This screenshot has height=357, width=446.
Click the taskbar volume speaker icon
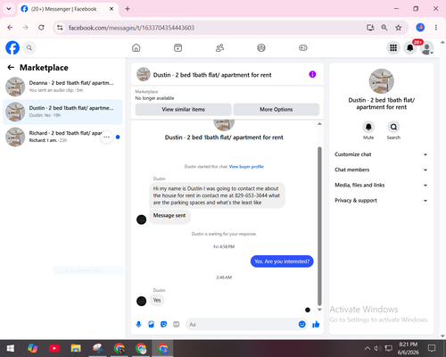click(x=377, y=348)
